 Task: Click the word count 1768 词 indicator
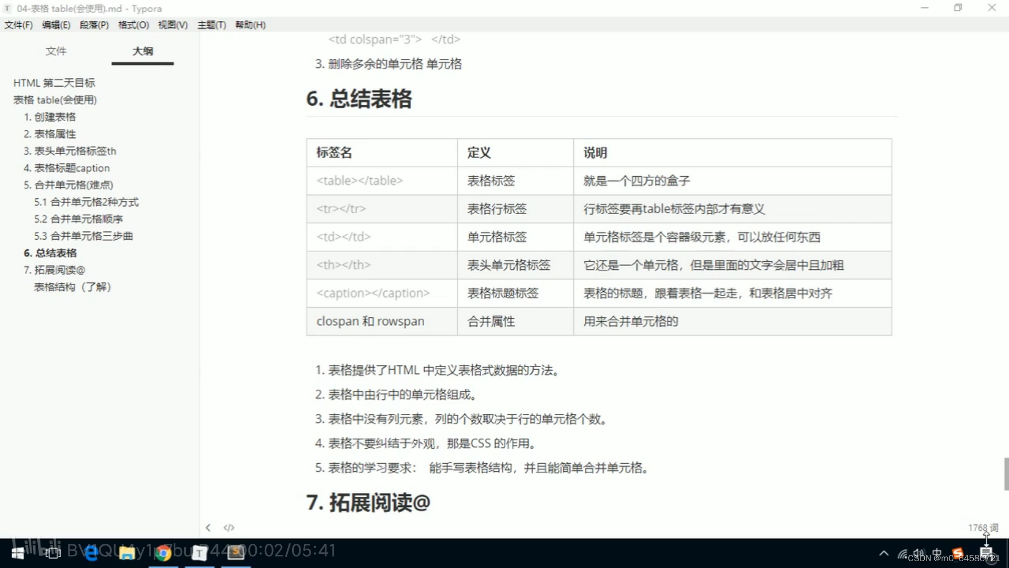point(983,528)
